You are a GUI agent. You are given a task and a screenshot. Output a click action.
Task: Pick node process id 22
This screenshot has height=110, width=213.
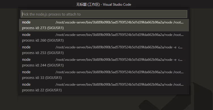104,87
